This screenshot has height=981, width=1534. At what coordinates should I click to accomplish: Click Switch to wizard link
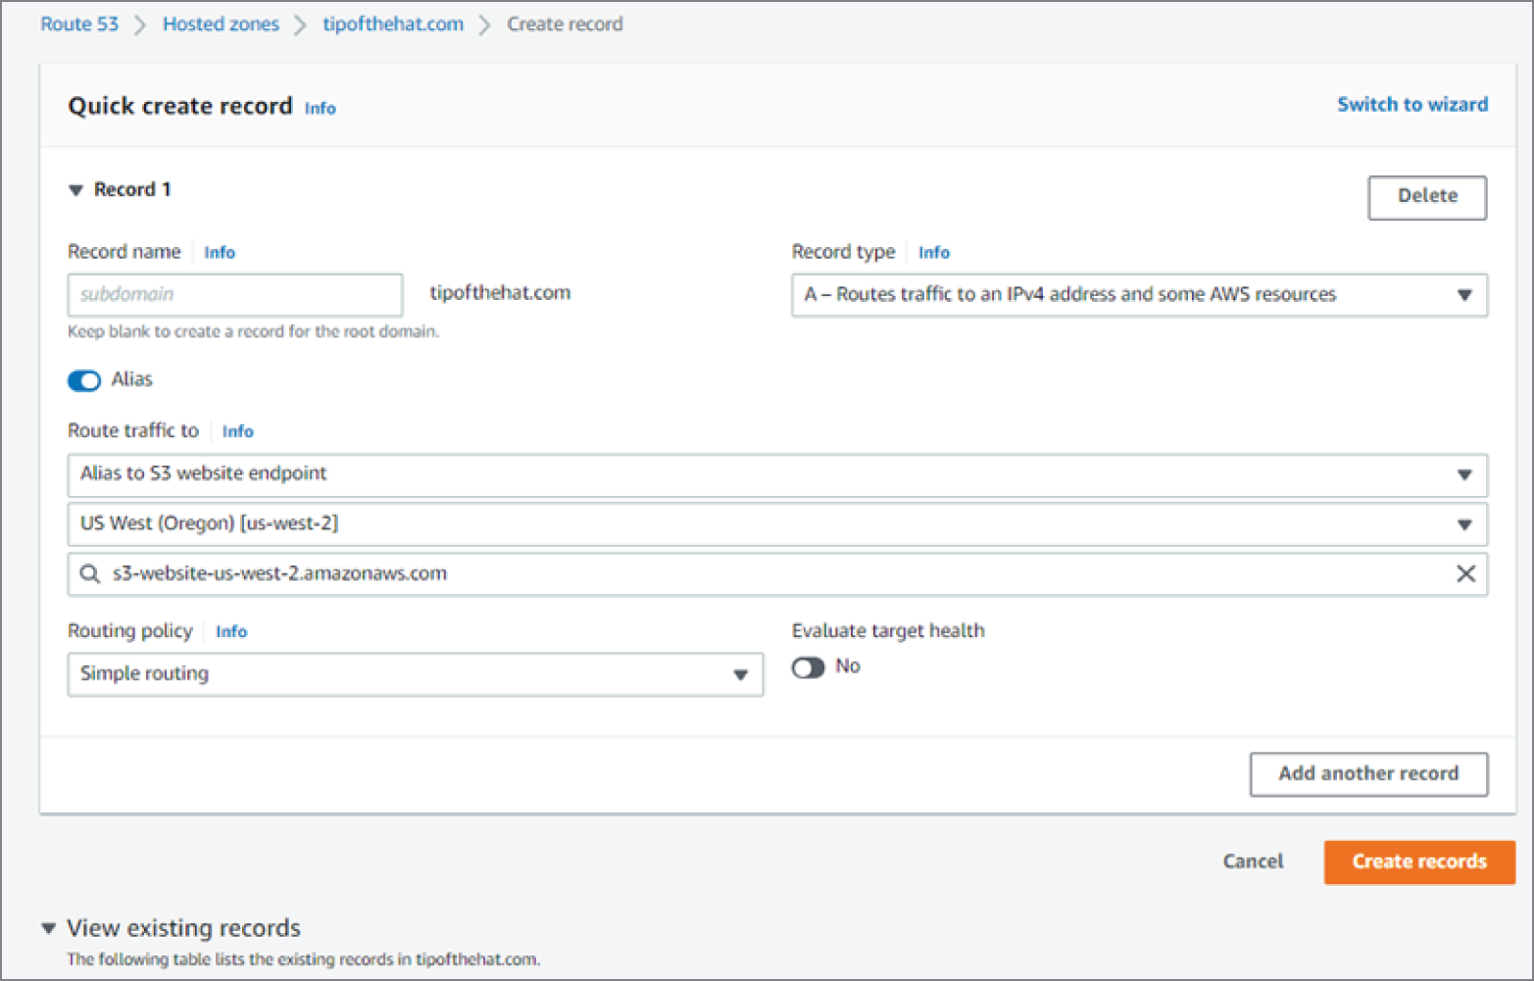1412,105
